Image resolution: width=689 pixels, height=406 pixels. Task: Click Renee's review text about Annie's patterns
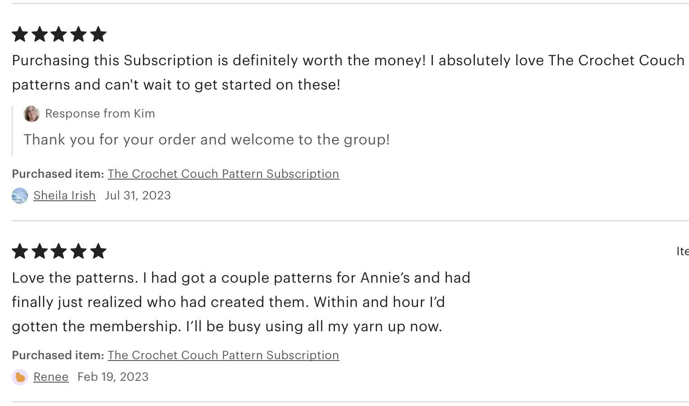tap(241, 302)
